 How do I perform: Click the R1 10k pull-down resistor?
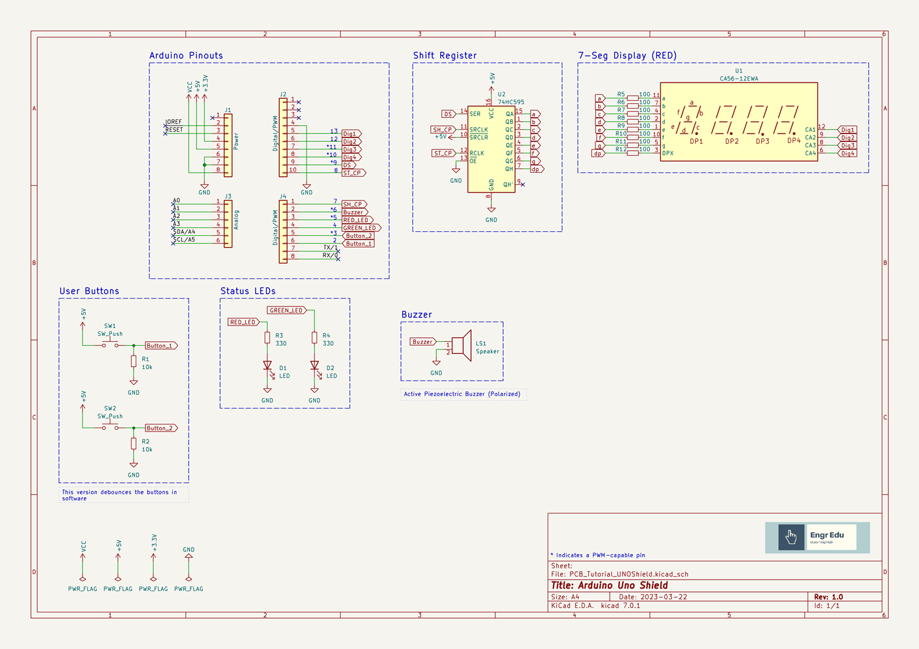(134, 361)
